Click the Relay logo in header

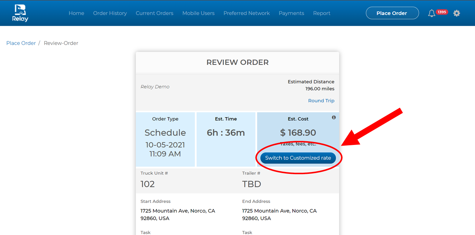pos(21,13)
